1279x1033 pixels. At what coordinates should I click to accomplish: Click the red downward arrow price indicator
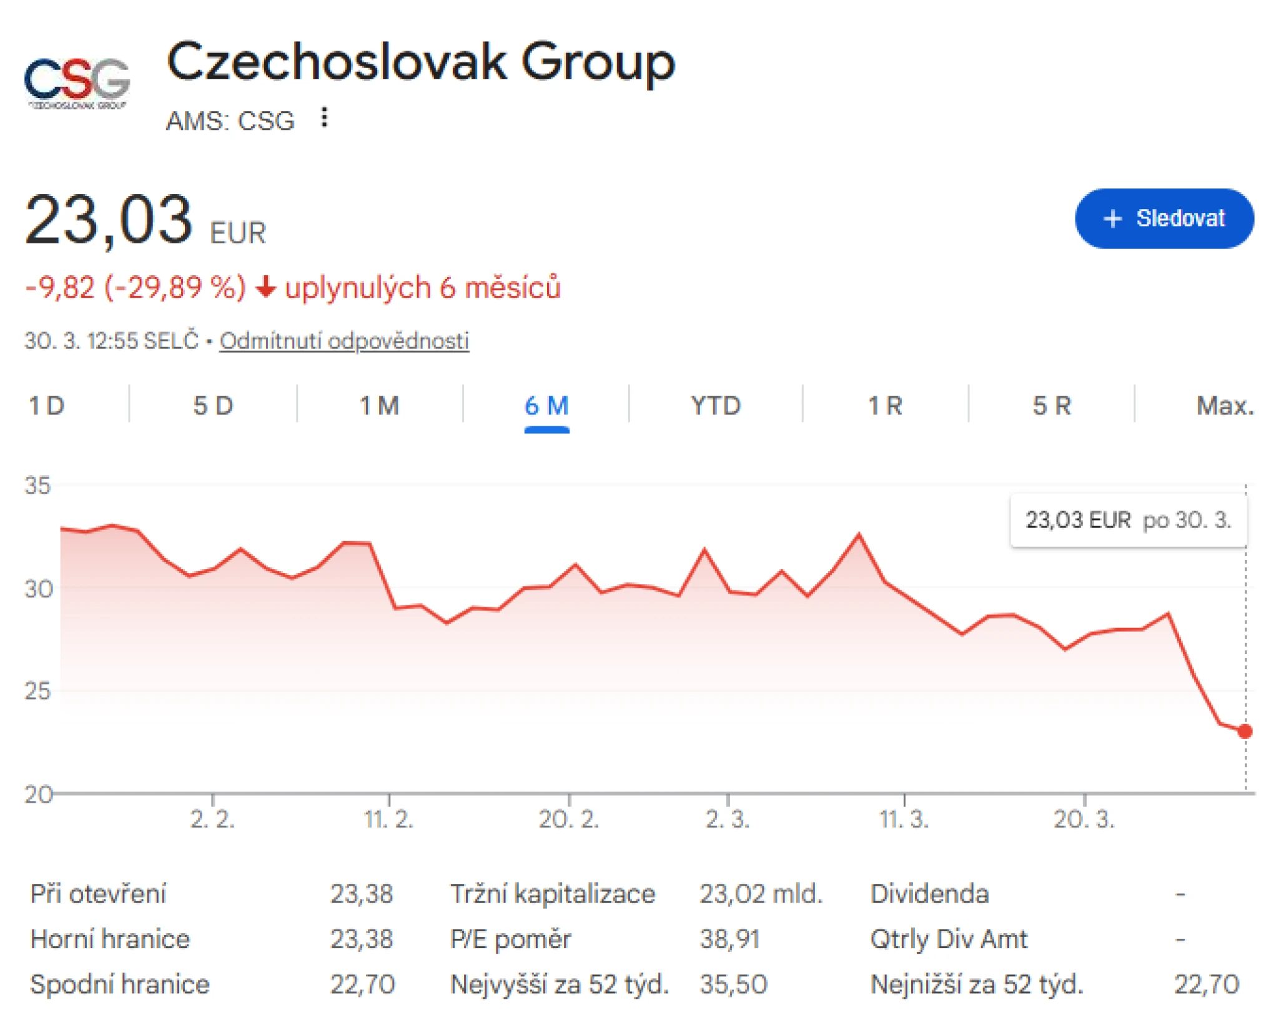[267, 288]
